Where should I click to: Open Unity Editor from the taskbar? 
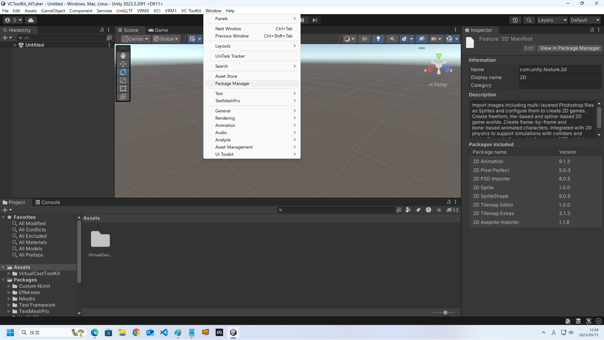(233, 332)
